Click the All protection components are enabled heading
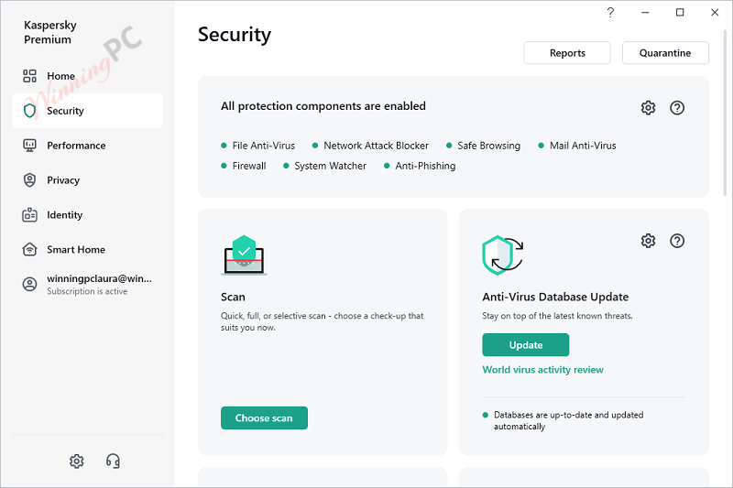 [323, 106]
